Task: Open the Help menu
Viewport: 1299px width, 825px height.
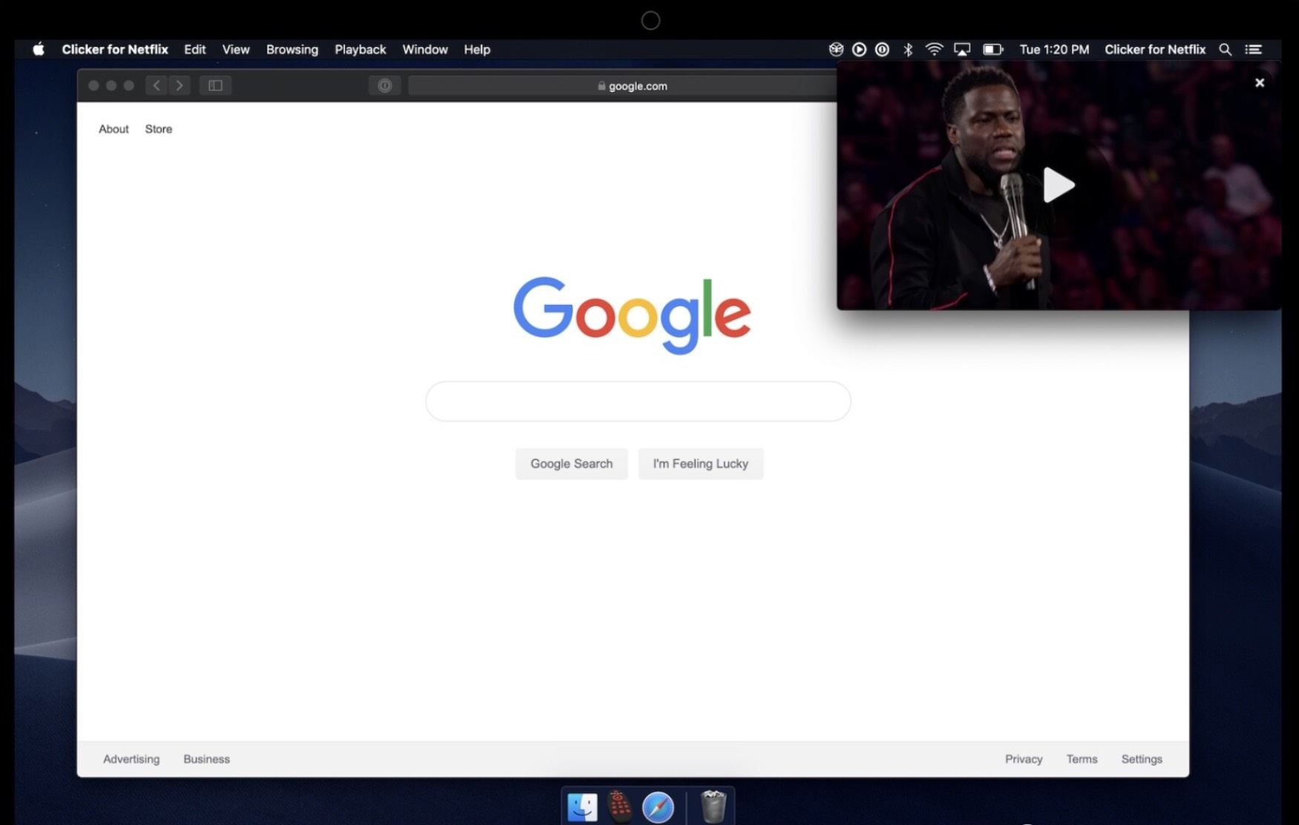Action: 477,49
